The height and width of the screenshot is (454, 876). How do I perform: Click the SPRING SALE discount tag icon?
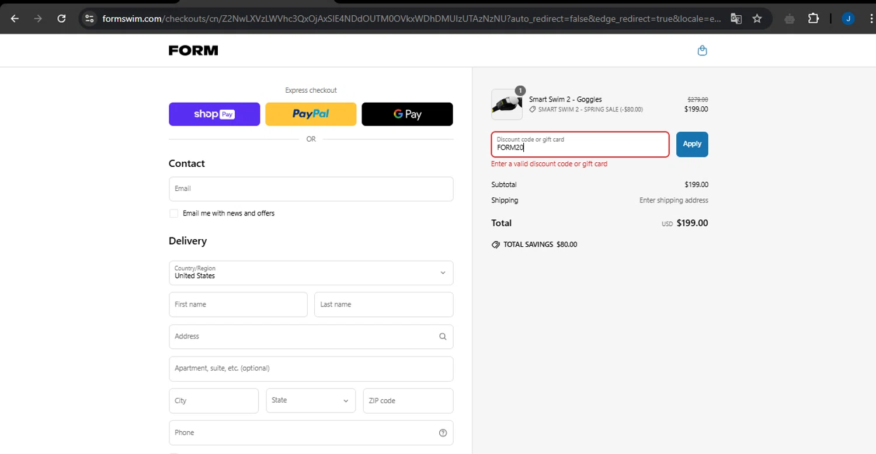point(533,109)
